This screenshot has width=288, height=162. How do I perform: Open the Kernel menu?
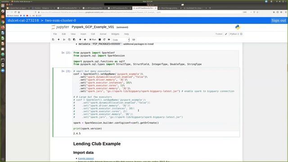click(x=103, y=34)
